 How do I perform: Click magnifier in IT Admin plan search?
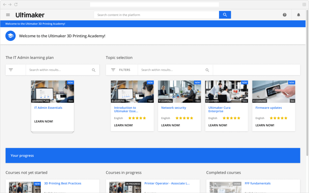(94, 70)
